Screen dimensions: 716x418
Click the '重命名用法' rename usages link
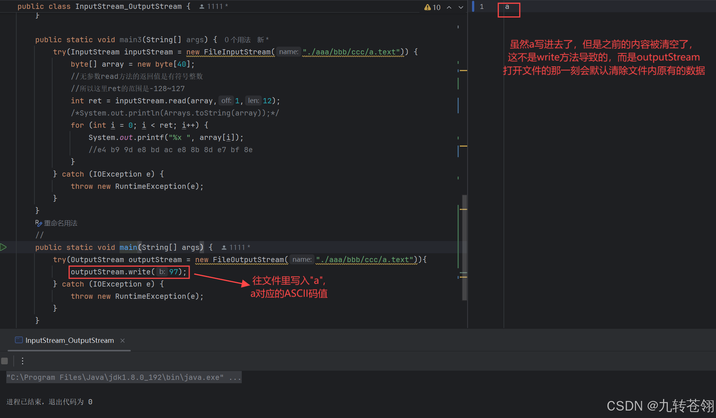61,223
